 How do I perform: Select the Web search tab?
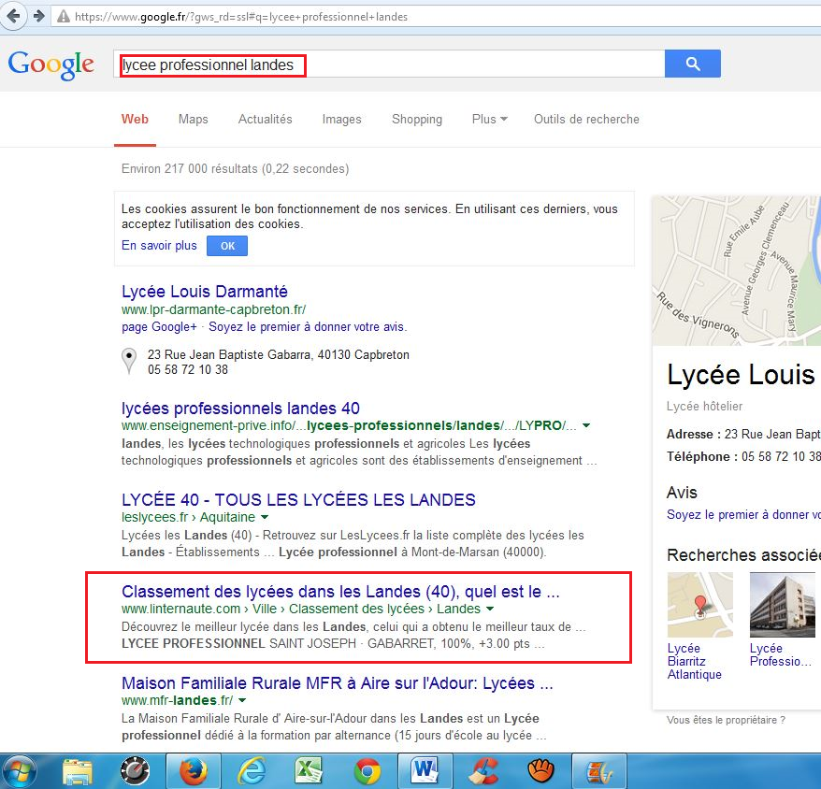pos(135,120)
